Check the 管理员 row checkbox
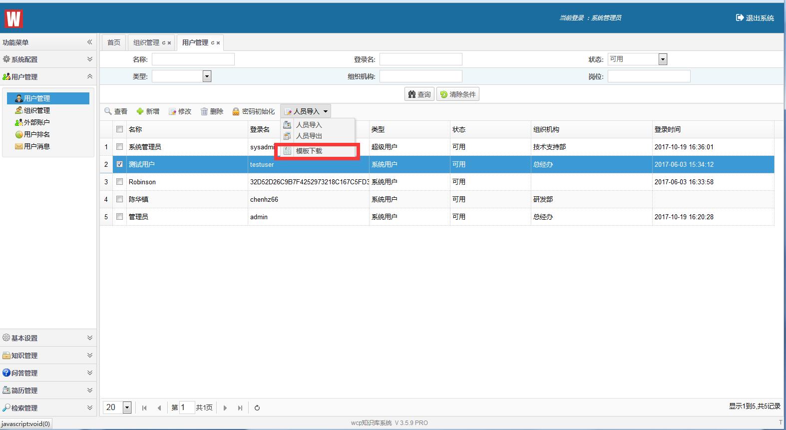The width and height of the screenshot is (786, 430). (x=119, y=217)
